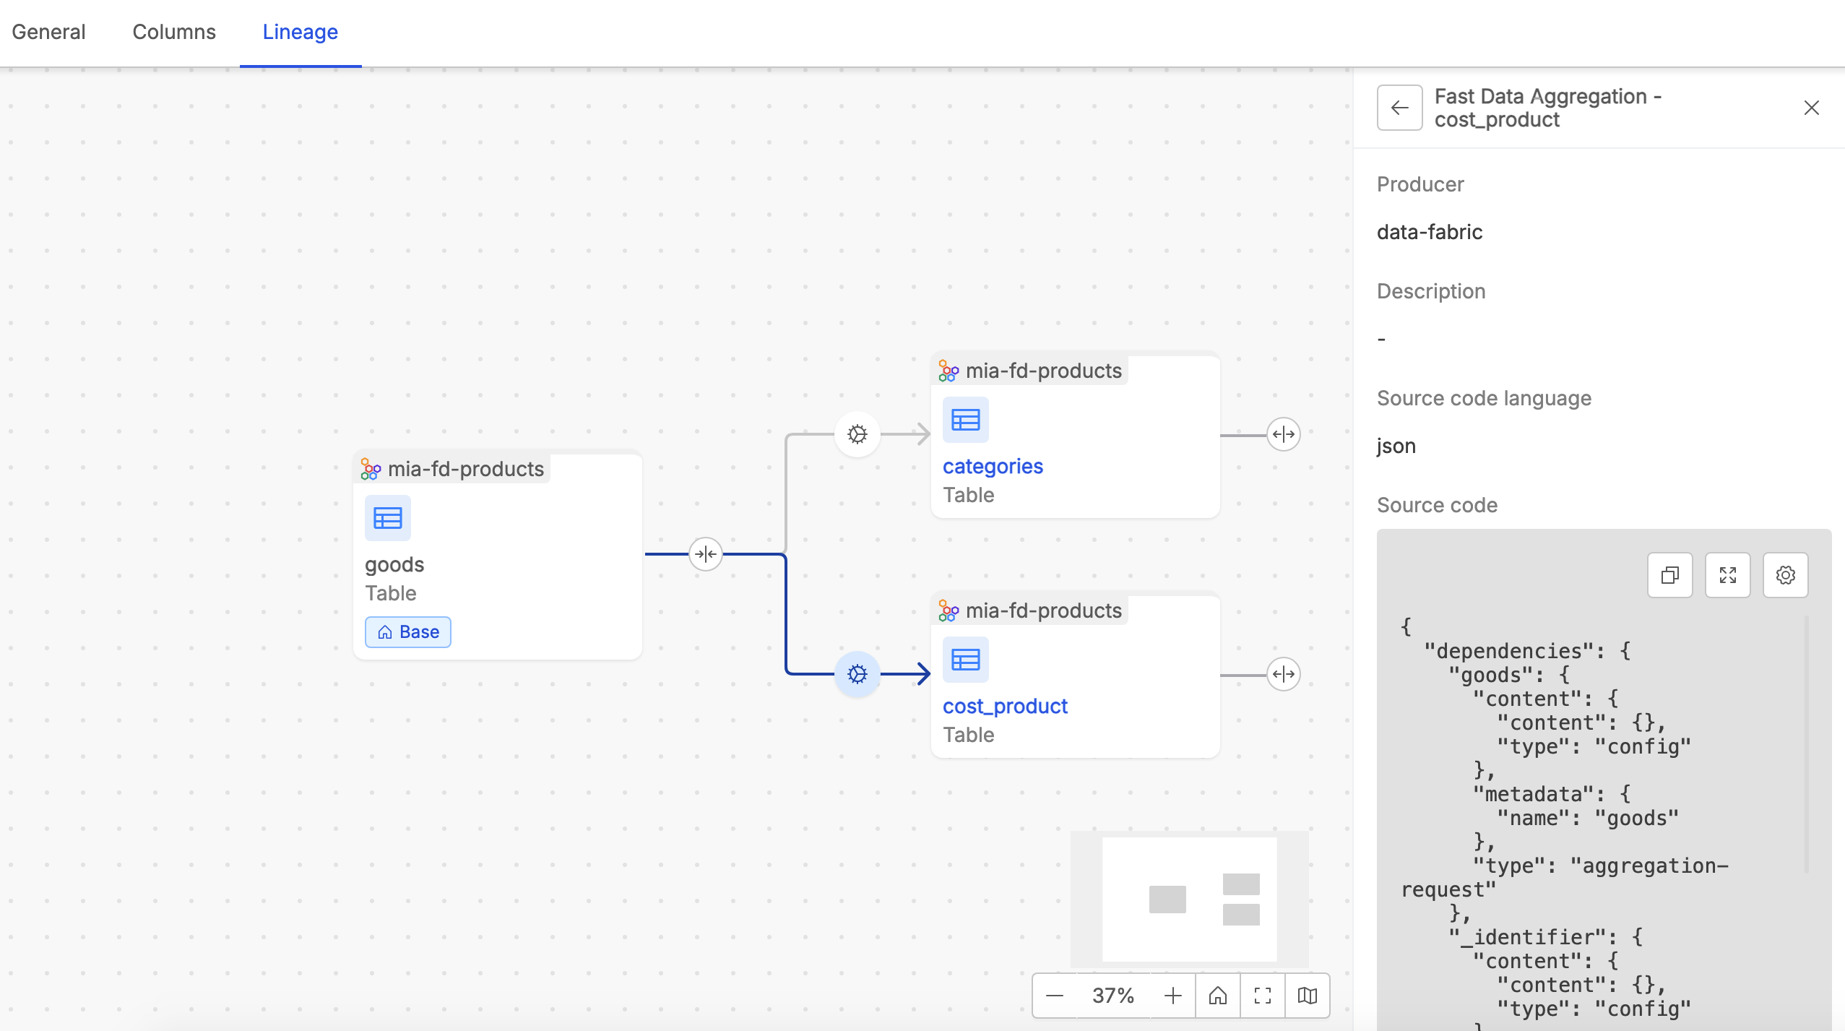
Task: Switch to the Columns tab
Action: coord(175,32)
